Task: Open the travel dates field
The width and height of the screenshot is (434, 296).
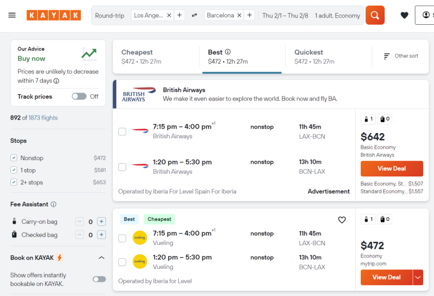Action: point(285,15)
